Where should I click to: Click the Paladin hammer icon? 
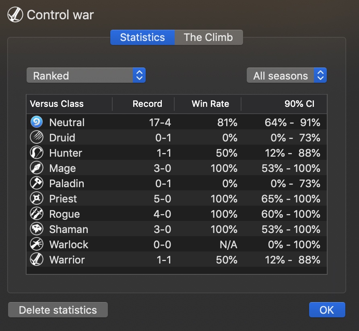(36, 183)
